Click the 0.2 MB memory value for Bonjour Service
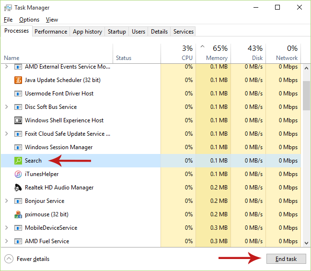 [x=219, y=201]
